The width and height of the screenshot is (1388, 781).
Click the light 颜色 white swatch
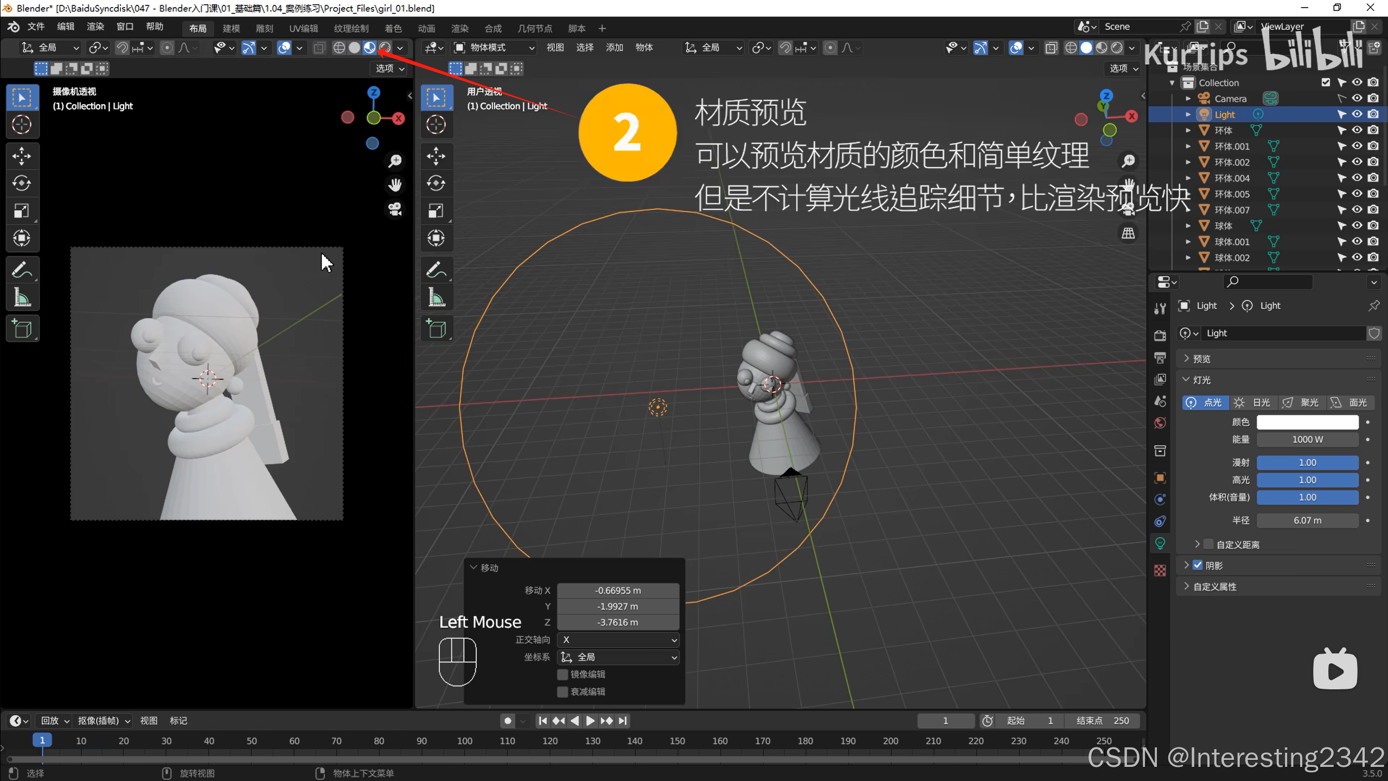(x=1307, y=421)
